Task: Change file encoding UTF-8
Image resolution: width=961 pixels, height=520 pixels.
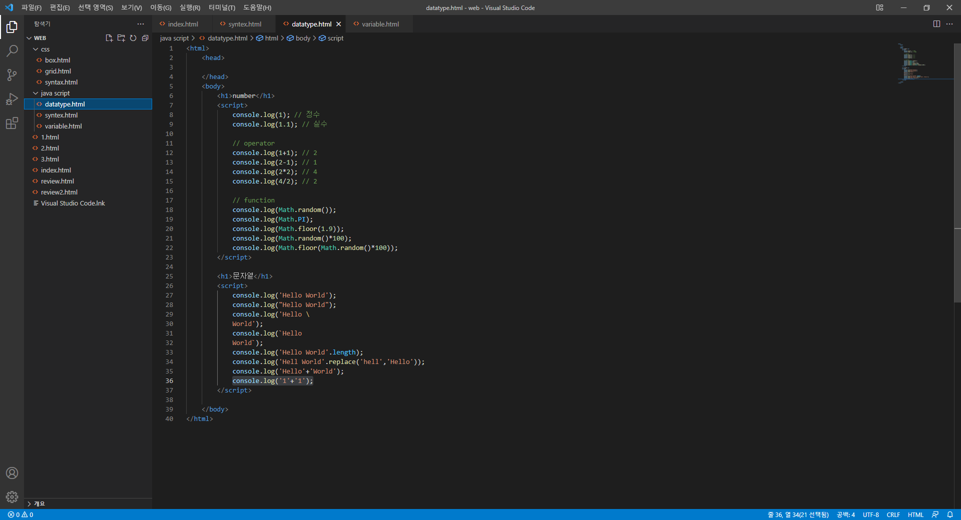Action: [x=871, y=514]
